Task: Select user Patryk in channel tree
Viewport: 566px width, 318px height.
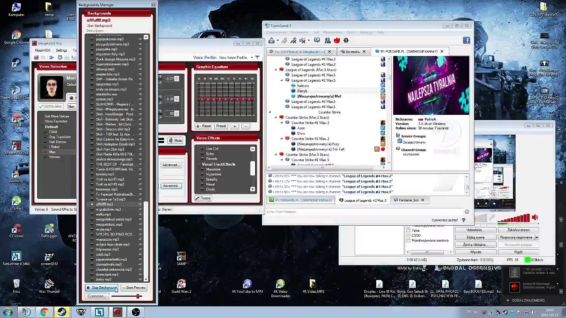Action: pos(302,91)
